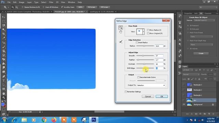The image size is (219, 123).
Task: Click the Feather value input field
Action: (159, 60)
